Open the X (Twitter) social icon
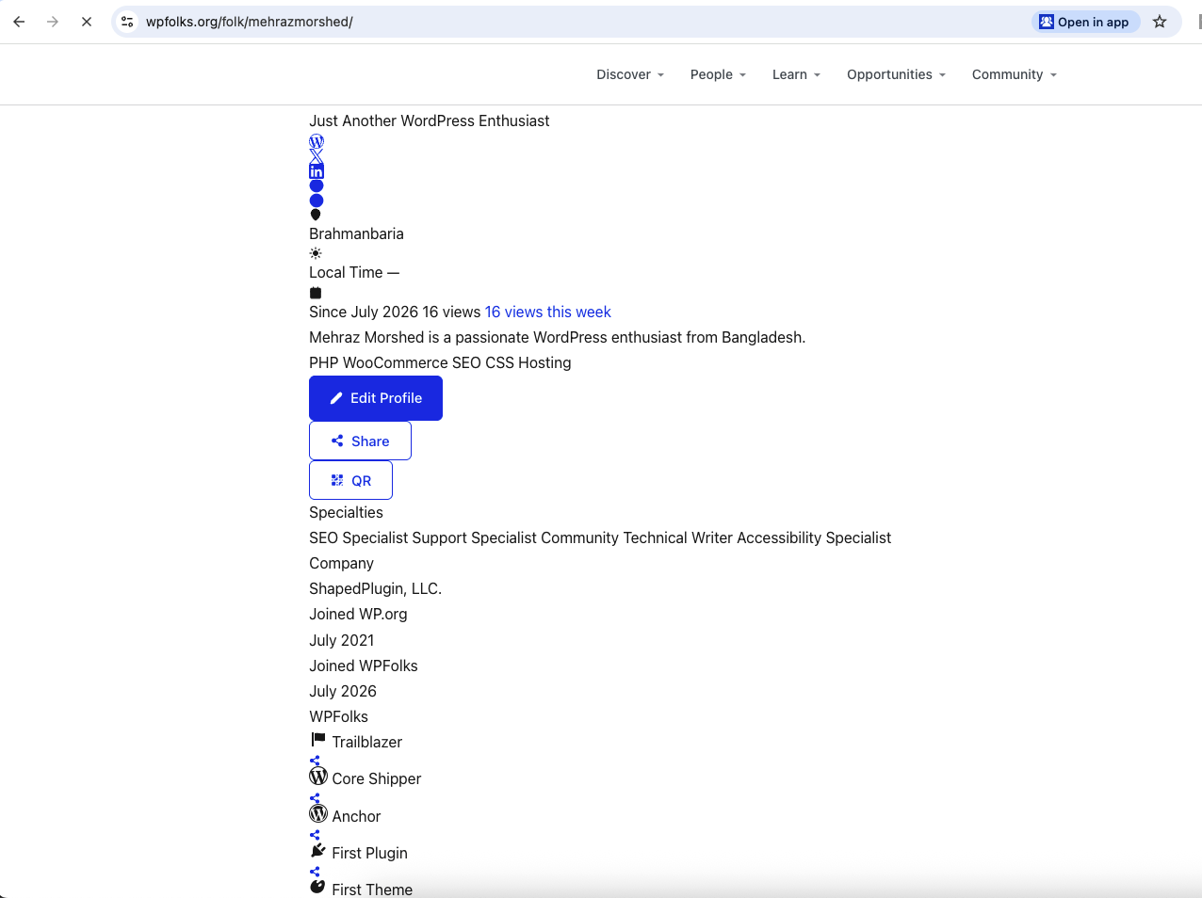Viewport: 1202px width, 898px height. (x=317, y=156)
